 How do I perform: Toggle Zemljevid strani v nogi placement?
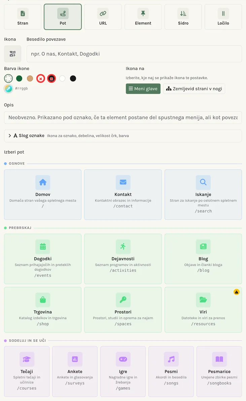(x=194, y=89)
